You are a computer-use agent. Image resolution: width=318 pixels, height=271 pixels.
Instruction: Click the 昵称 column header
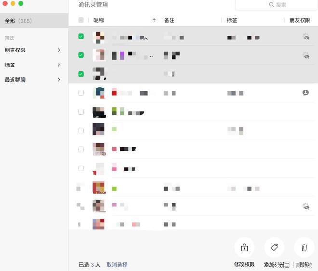[x=99, y=20]
